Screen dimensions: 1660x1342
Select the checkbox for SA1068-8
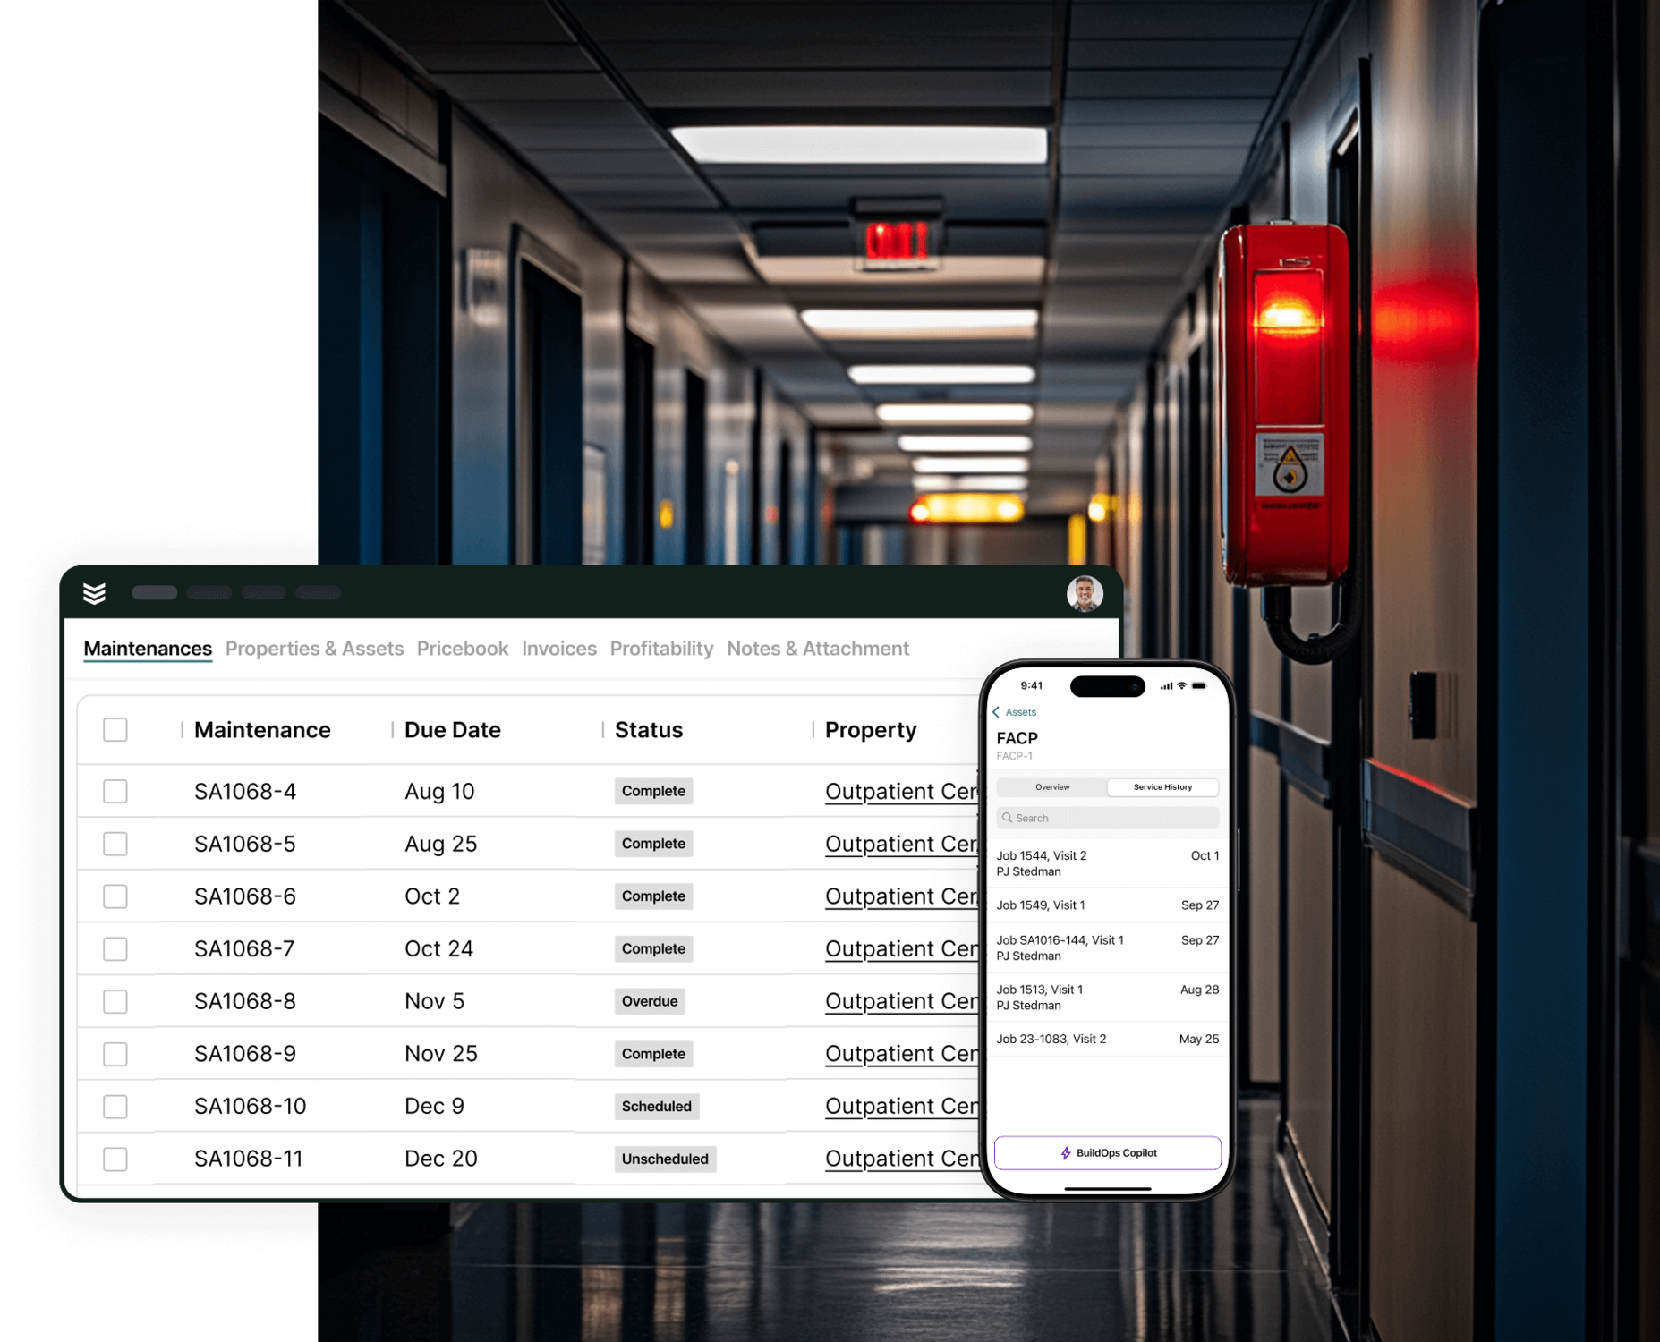(115, 1001)
